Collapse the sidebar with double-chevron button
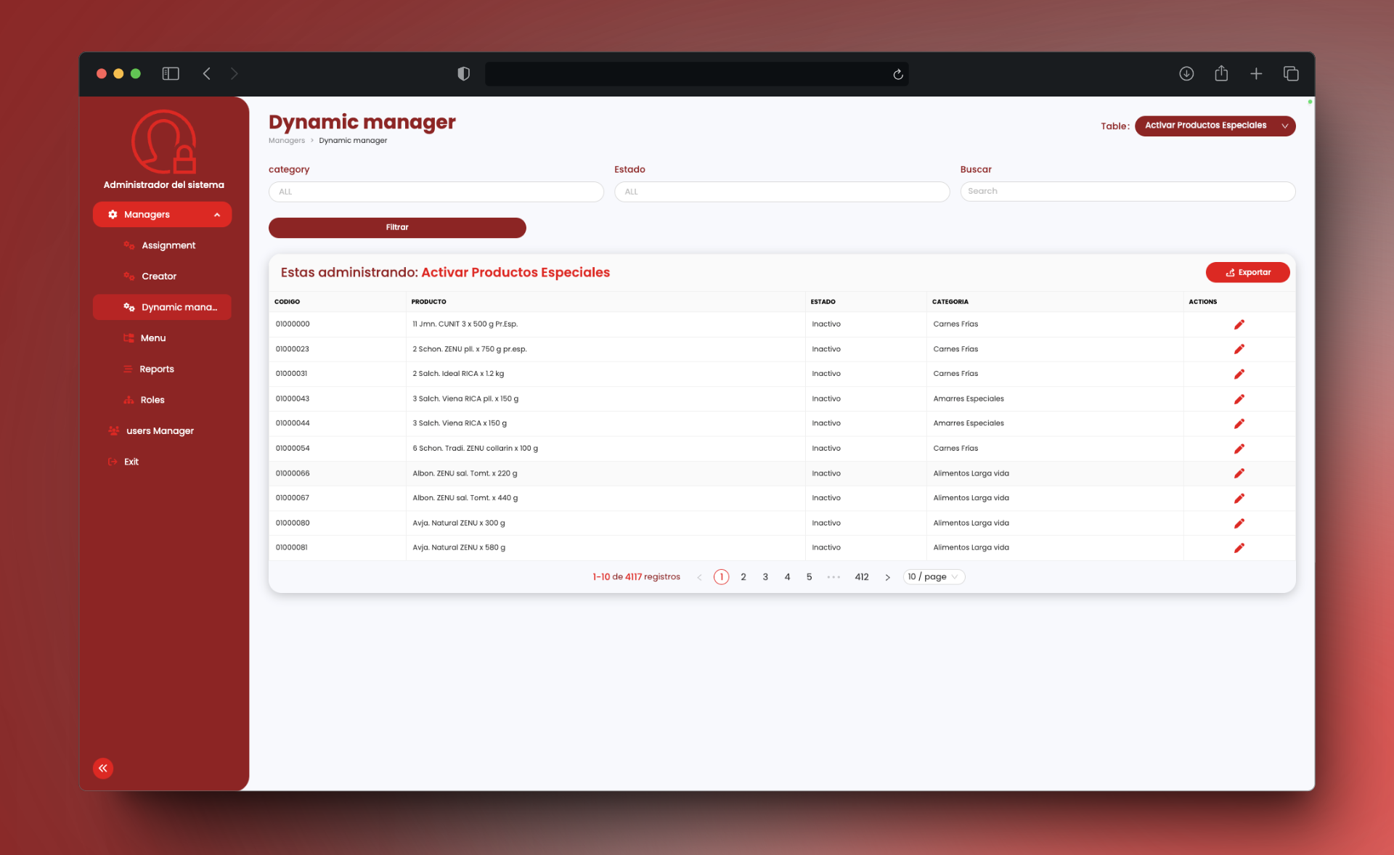 point(103,768)
